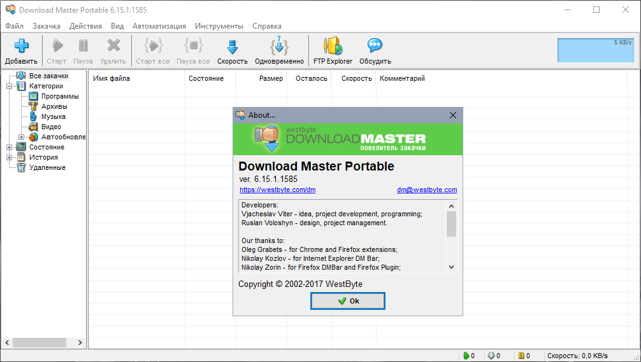
Task: Open the Закачка menu
Action: click(47, 26)
